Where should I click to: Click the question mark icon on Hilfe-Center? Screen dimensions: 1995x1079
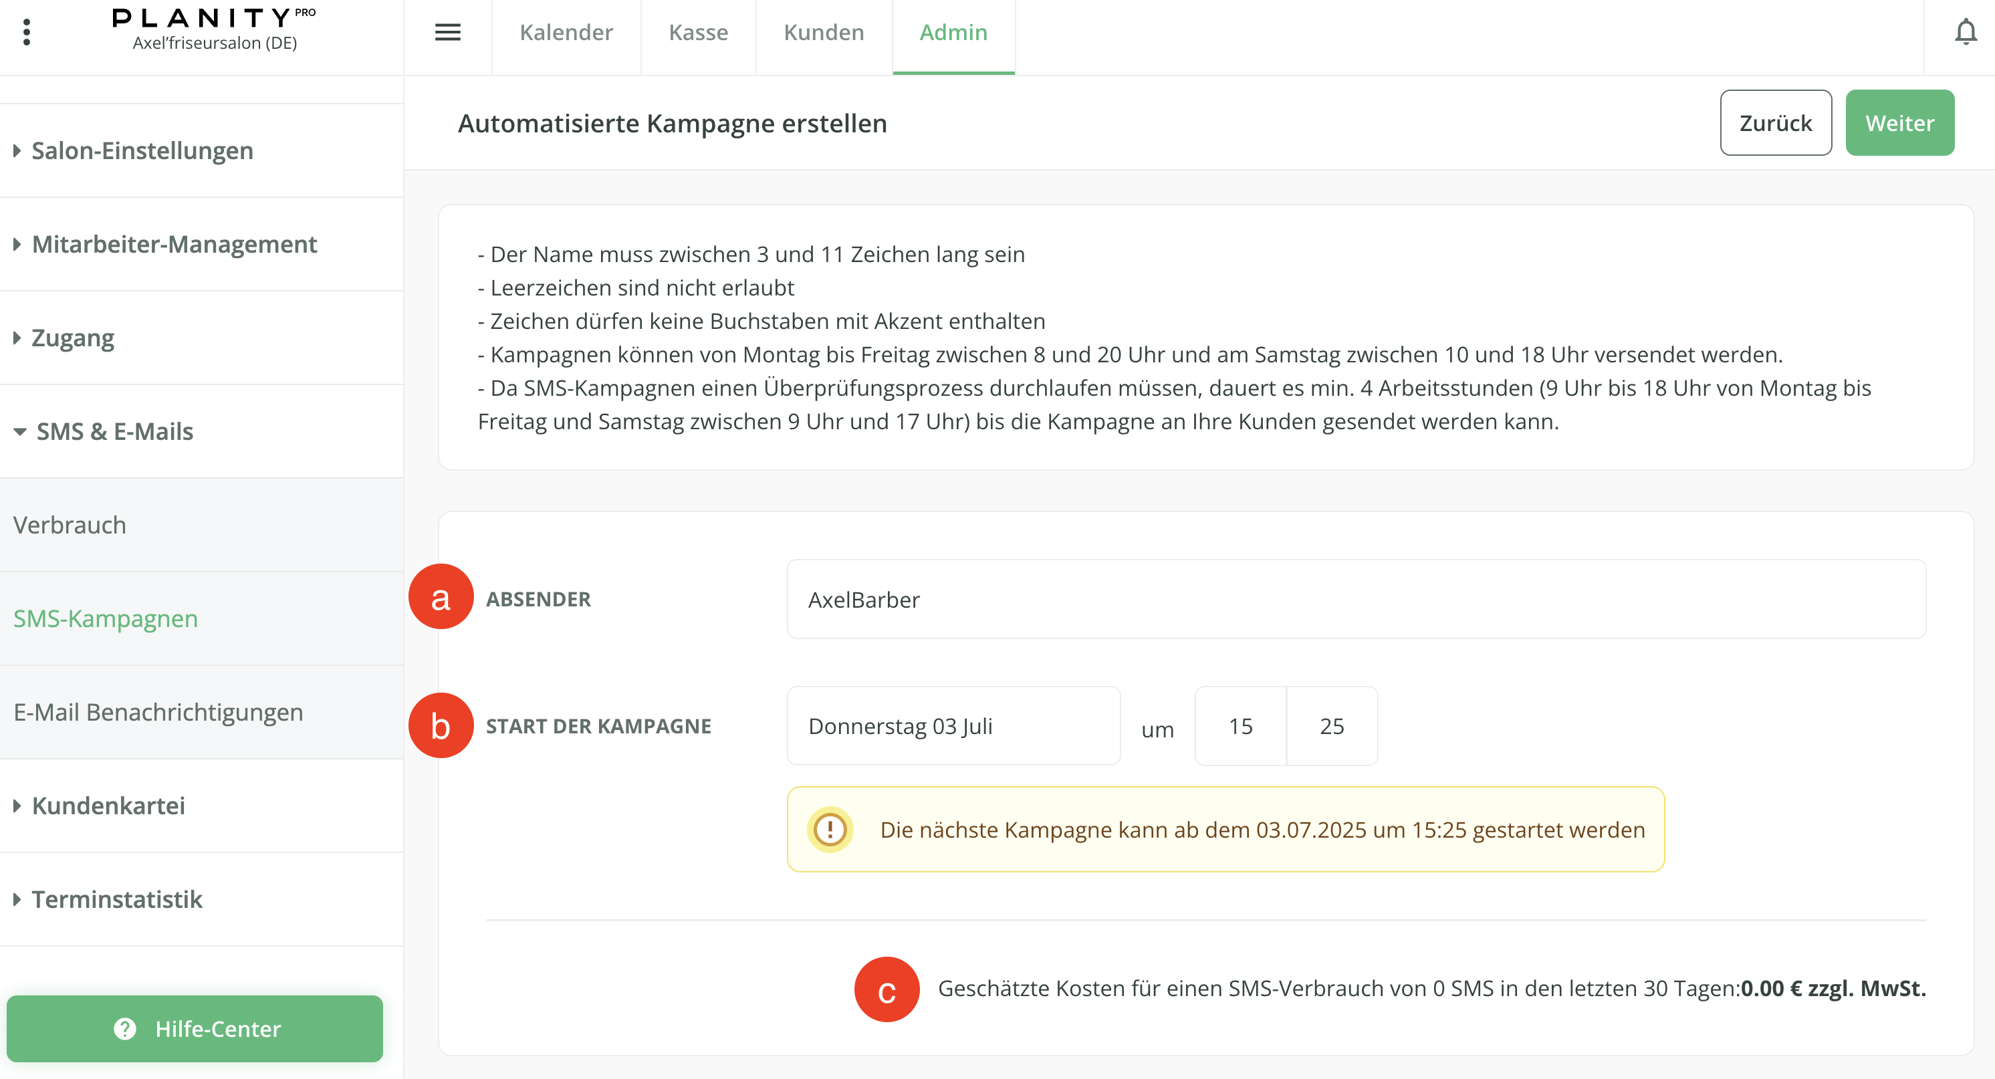pos(126,1028)
